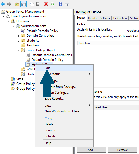Viewport: 139px width, 154px height.
Task: Collapse the yourdomain.com domain node
Action: (x=13, y=26)
